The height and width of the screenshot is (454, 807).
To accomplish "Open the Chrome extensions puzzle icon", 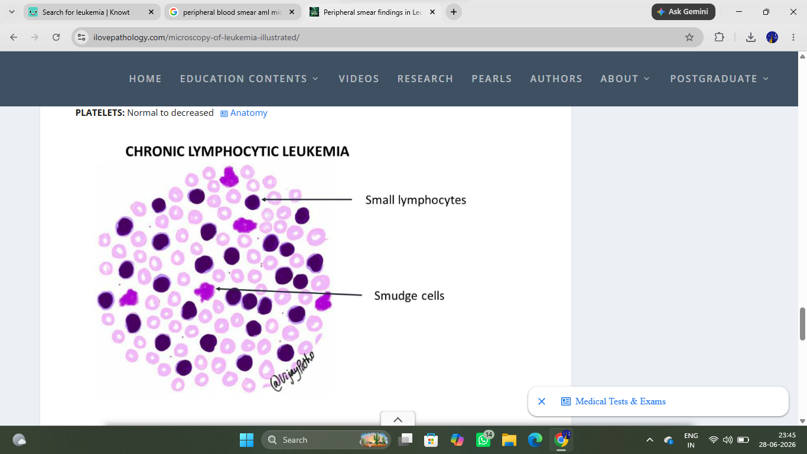I will point(719,37).
